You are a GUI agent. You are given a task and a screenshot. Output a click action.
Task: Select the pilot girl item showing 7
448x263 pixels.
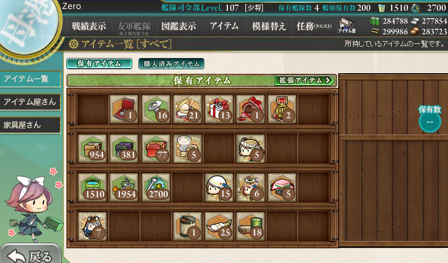point(92,226)
